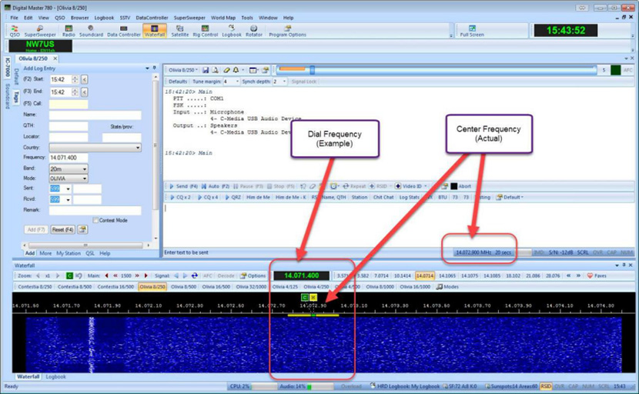Click the Name input field

[x=95, y=115]
